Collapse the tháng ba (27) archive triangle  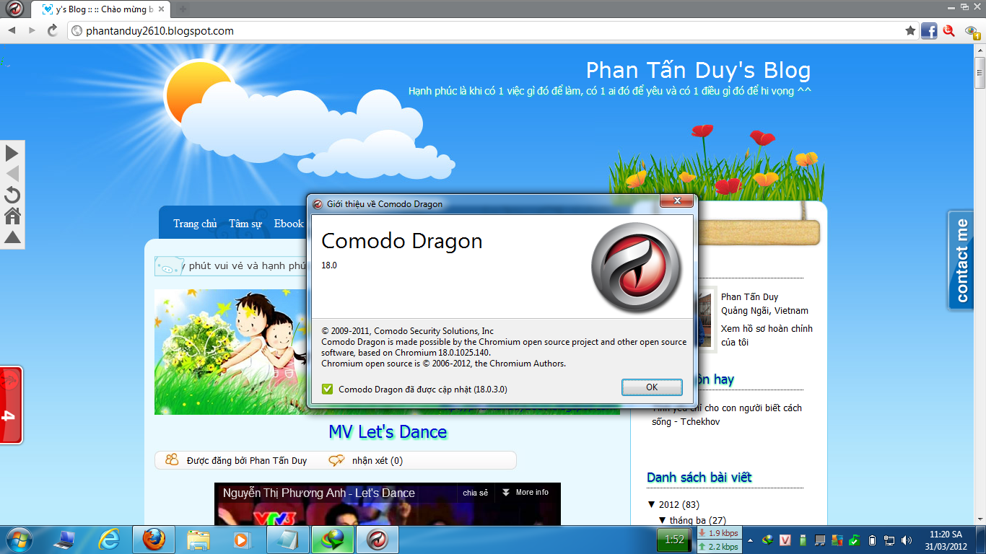[663, 520]
